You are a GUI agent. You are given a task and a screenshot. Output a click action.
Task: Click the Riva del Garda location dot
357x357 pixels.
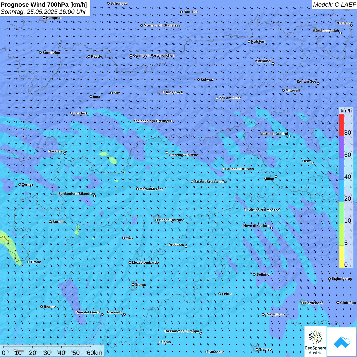pyautogui.click(x=102, y=314)
